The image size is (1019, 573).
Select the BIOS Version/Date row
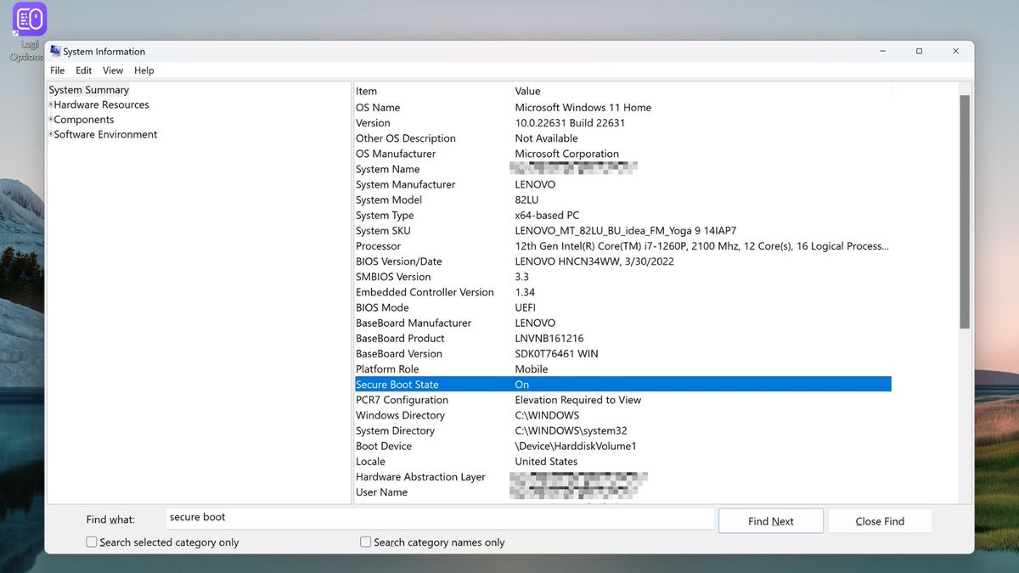pyautogui.click(x=622, y=261)
